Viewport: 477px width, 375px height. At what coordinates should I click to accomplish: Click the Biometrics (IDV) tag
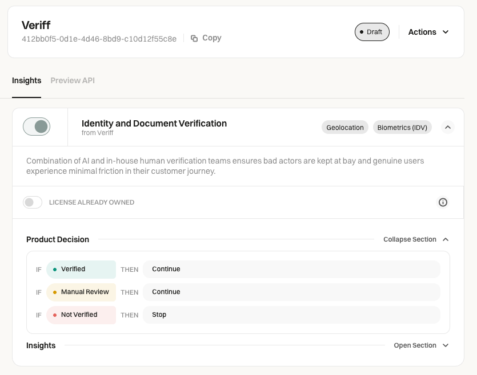click(x=402, y=128)
